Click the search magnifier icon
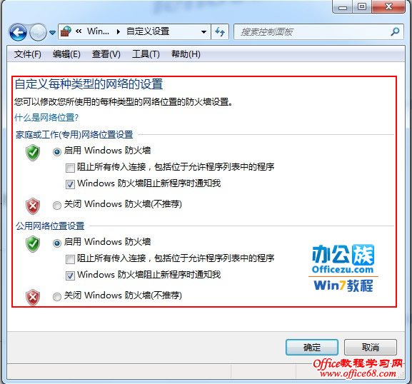The image size is (412, 384). click(395, 32)
